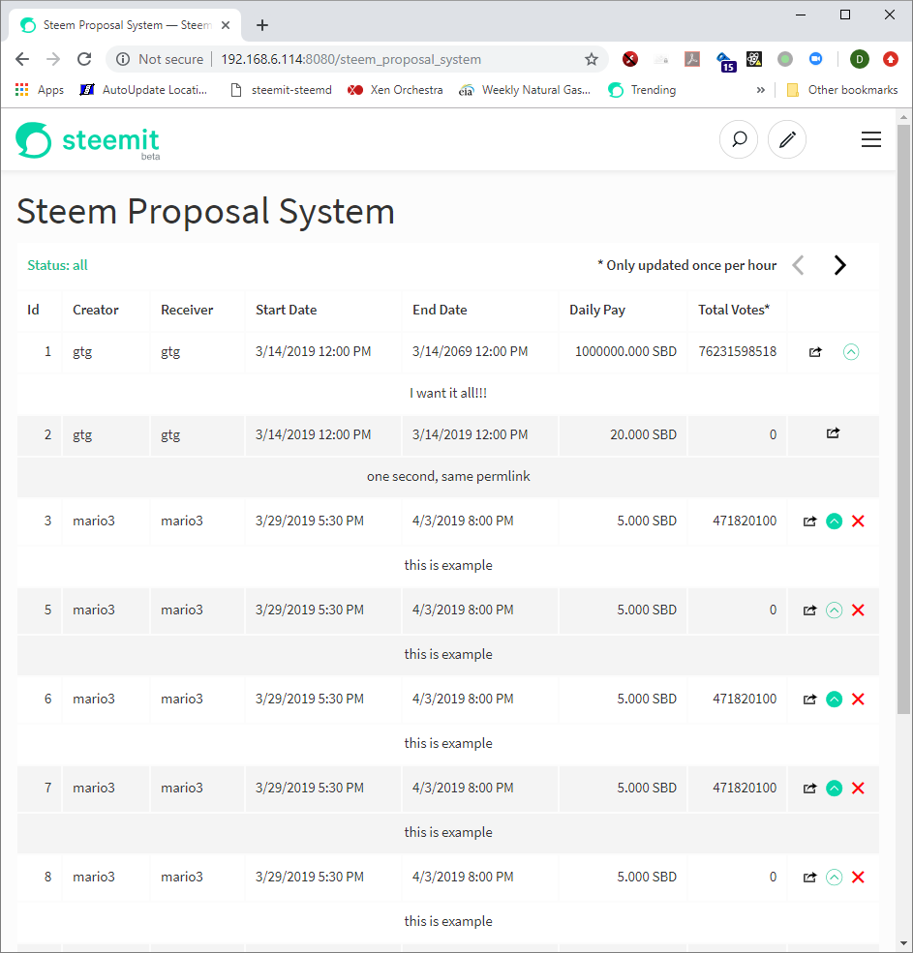Open the Apps bookmark shortcut
The width and height of the screenshot is (913, 953).
coord(40,90)
